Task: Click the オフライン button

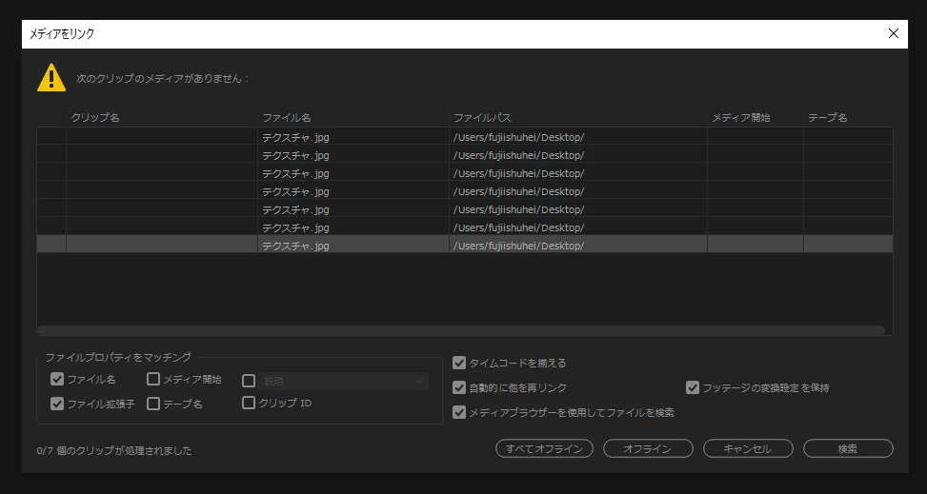Action: tap(648, 448)
